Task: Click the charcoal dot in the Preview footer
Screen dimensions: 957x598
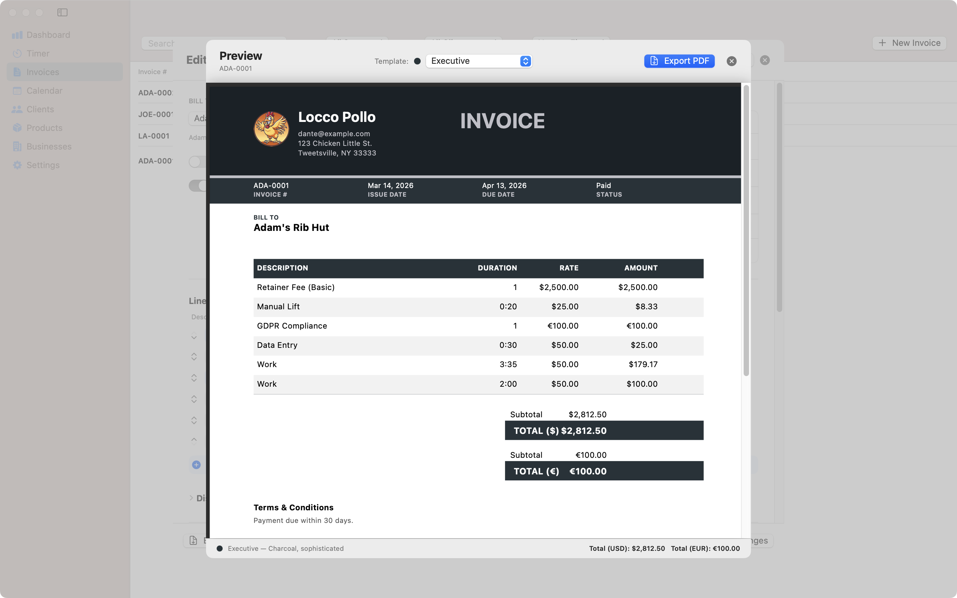Action: click(x=219, y=548)
